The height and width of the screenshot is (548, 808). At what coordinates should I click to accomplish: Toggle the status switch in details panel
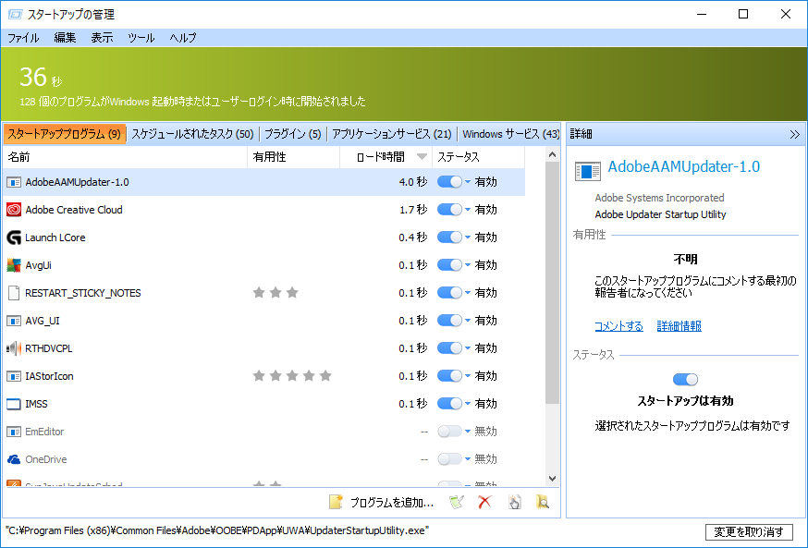pyautogui.click(x=685, y=380)
